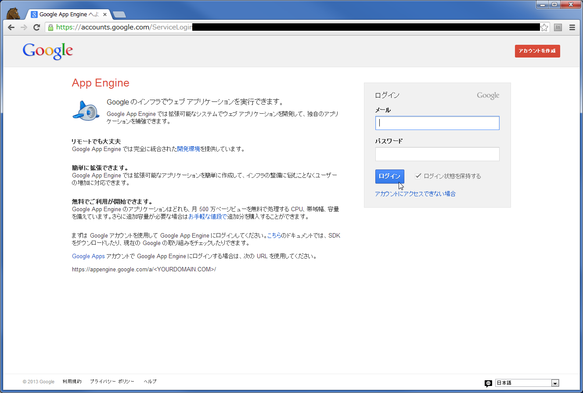Screen dimensions: 583x393
Task: Toggle the ログイン状態を保持する checkbox
Action: click(x=418, y=176)
